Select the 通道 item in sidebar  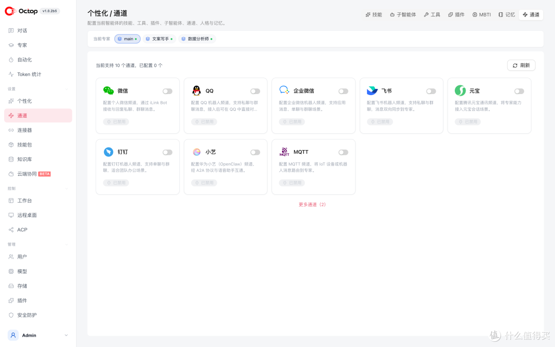point(38,116)
